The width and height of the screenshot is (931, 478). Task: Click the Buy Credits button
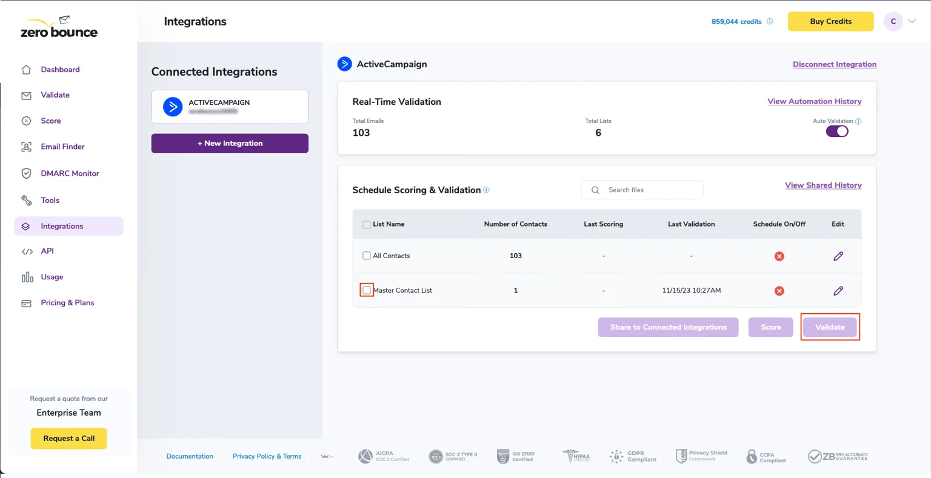[830, 21]
